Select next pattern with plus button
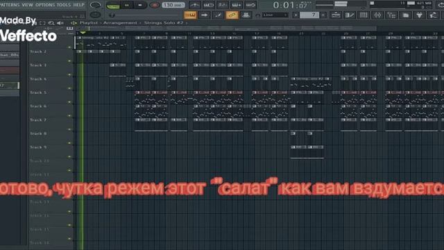Viewport: 444px width, 250px height. (323, 15)
